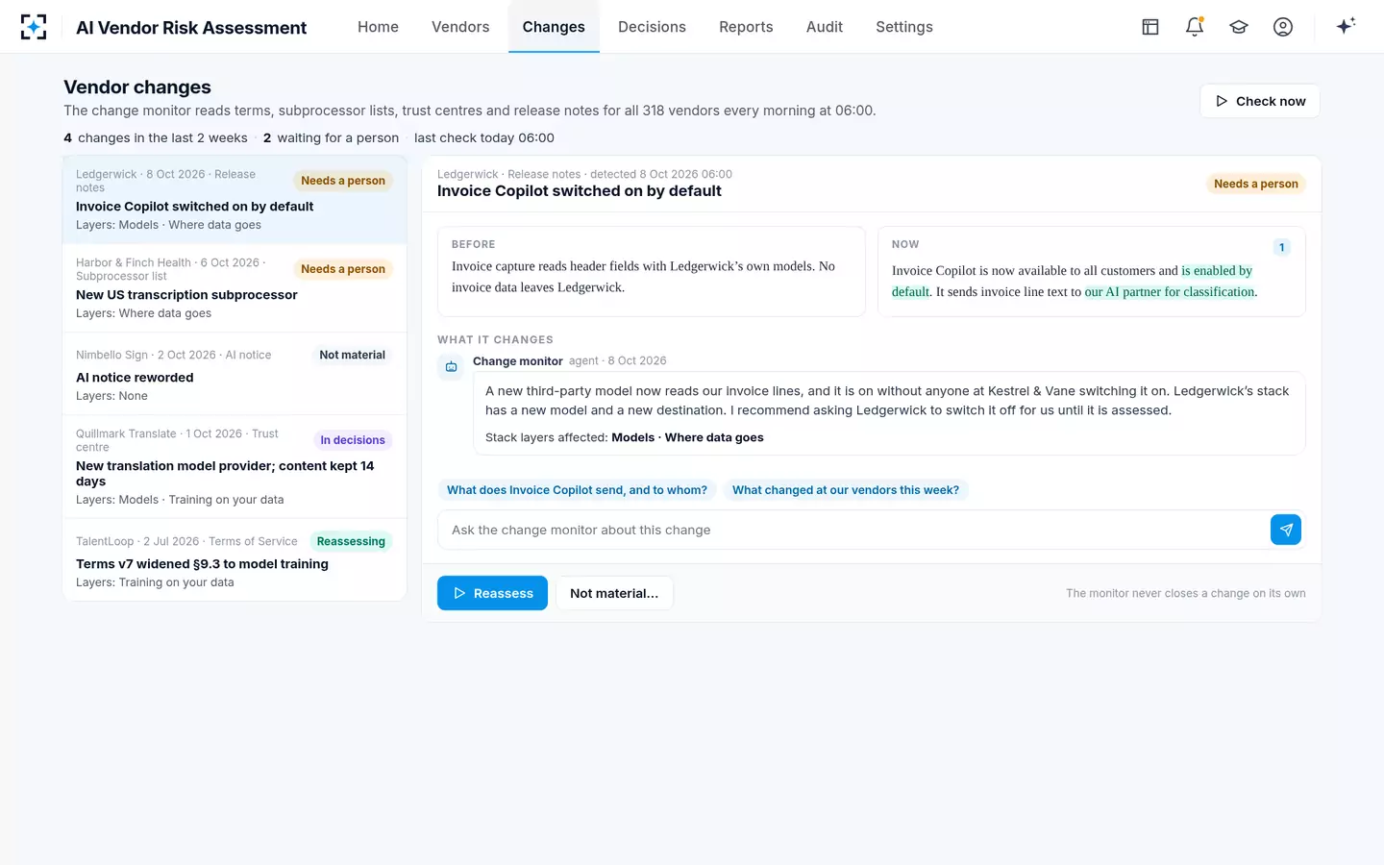Click 'The monitor never closes a change on its own'
The image size is (1384, 865).
[1186, 593]
